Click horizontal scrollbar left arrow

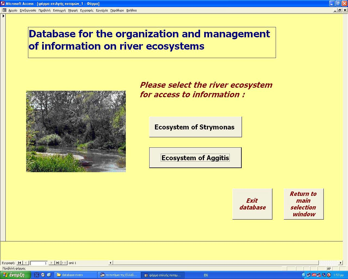[111, 263]
